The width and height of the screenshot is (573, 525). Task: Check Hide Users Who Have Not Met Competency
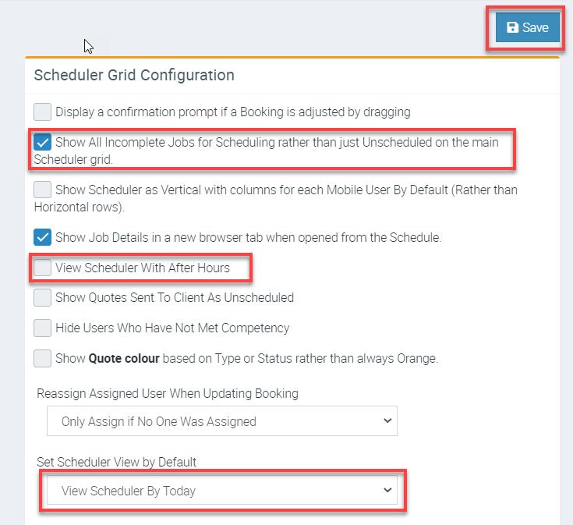click(x=43, y=328)
